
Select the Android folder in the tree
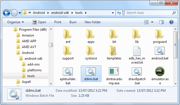click(25, 53)
